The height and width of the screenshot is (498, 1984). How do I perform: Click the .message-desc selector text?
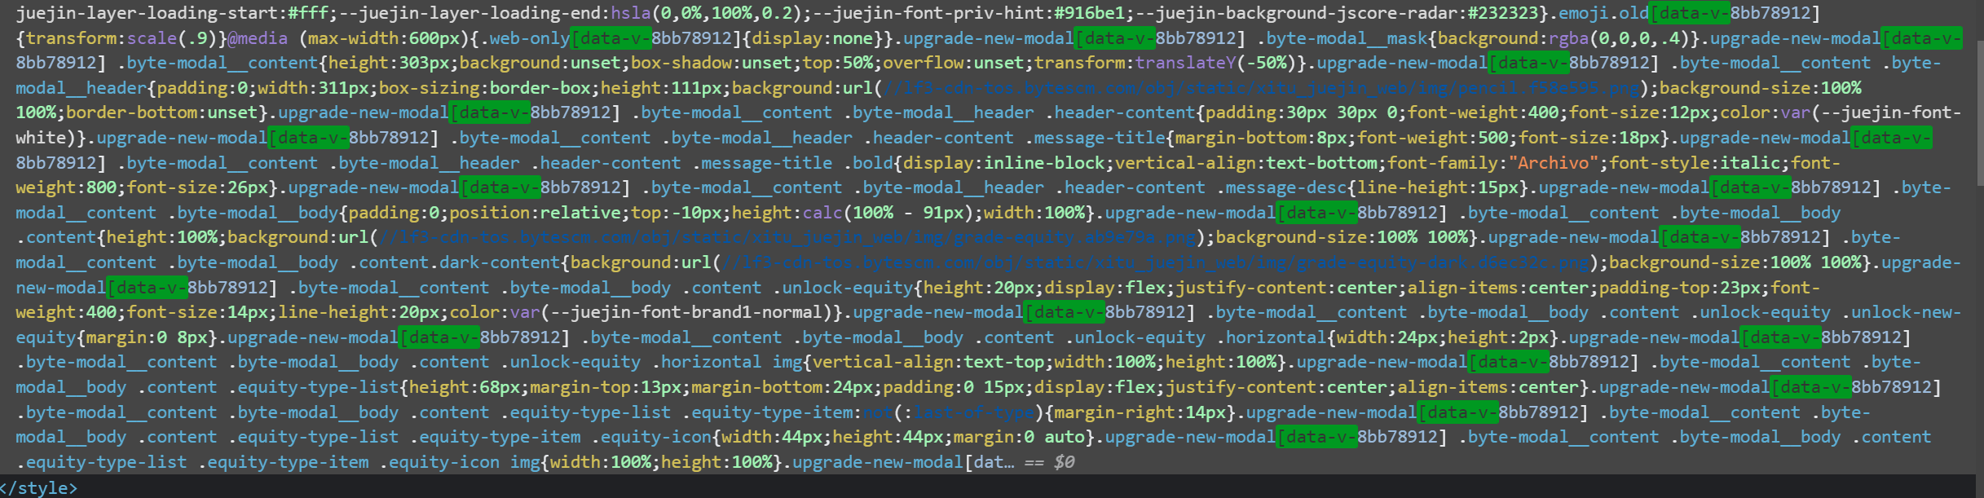1281,187
